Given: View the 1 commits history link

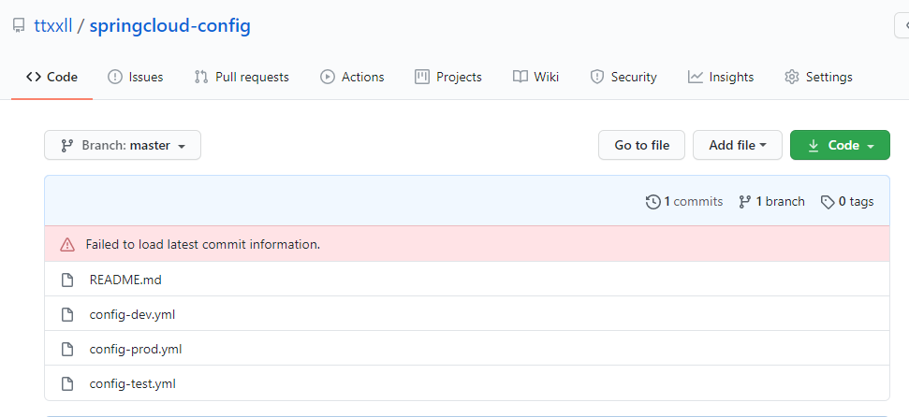Looking at the screenshot, I should pyautogui.click(x=684, y=202).
